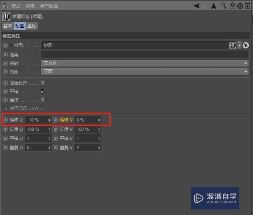
Task: Toggle the 平铺 checkbox
Action: pyautogui.click(x=43, y=91)
